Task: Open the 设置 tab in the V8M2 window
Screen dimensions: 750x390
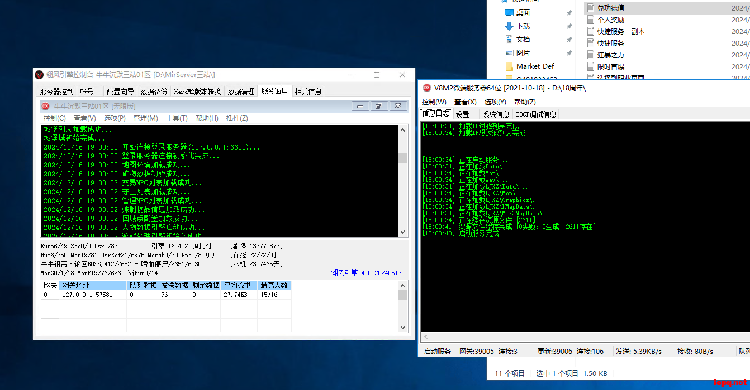Action: click(463, 114)
